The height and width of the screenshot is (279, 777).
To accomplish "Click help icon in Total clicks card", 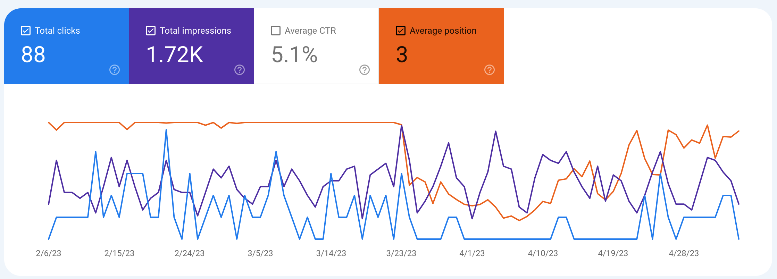I will pos(115,70).
